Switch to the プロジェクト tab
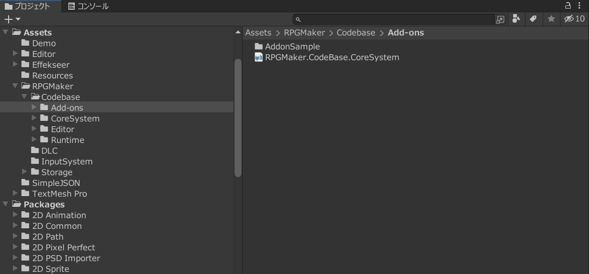 click(27, 6)
